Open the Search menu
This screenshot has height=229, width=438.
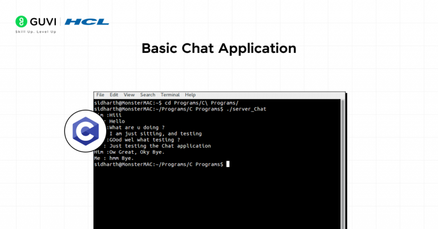pyautogui.click(x=148, y=95)
